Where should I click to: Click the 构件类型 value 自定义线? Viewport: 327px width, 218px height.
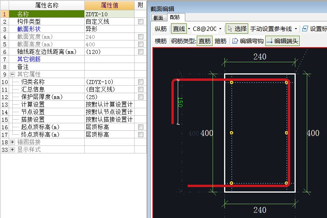pyautogui.click(x=109, y=21)
